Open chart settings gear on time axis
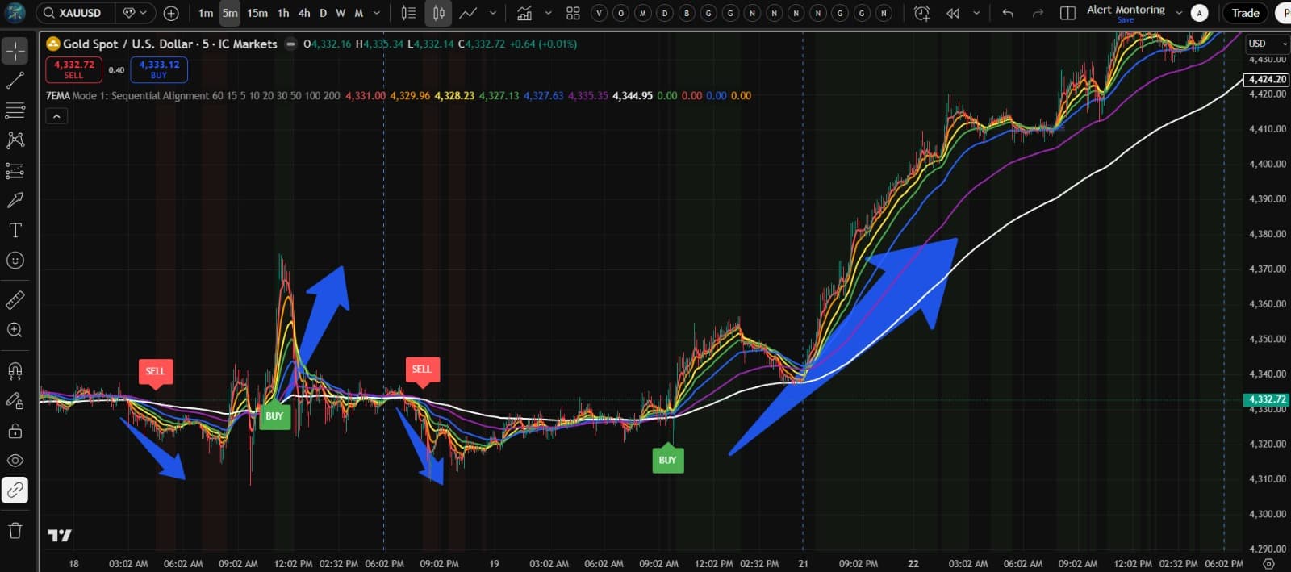The image size is (1291, 572). point(1268,563)
